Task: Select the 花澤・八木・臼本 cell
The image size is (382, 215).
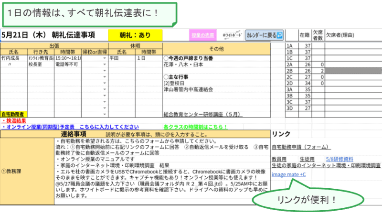Action: click(216, 64)
